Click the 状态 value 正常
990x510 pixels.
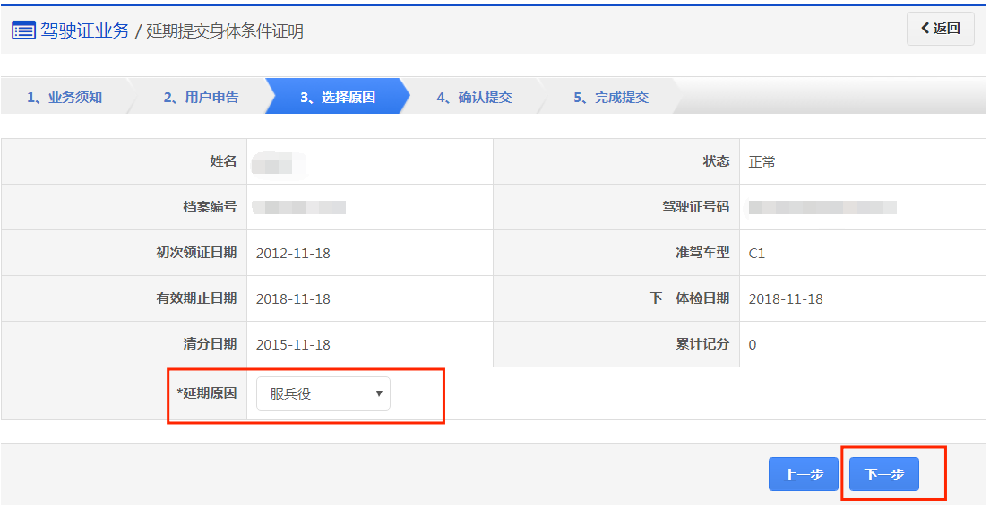coord(762,162)
